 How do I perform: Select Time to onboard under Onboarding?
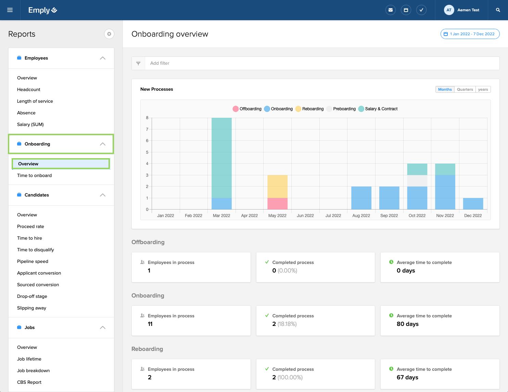pos(34,175)
